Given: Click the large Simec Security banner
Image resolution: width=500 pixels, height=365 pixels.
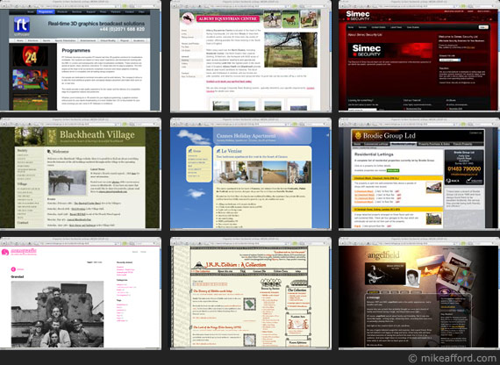Looking at the screenshot, I should coord(391,51).
